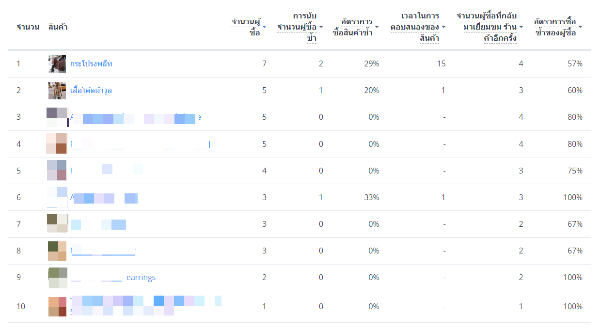Click the product thumbnail in row 8

(x=57, y=251)
